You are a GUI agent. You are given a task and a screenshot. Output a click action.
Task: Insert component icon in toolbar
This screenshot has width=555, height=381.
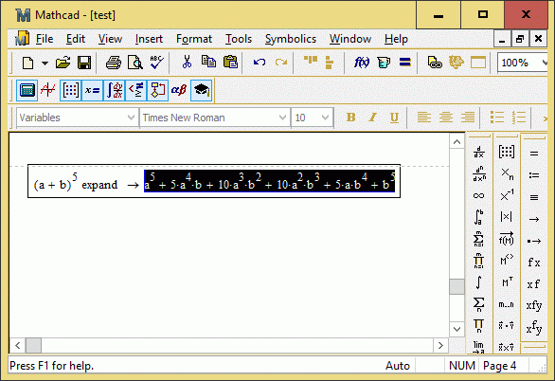[457, 63]
